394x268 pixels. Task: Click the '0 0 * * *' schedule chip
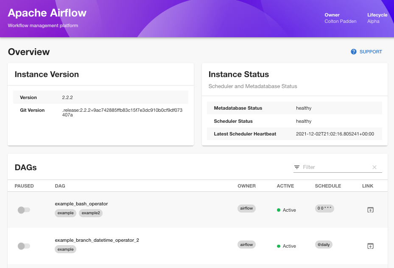click(x=324, y=208)
